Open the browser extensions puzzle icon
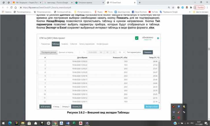The image size is (210, 126). [191, 7]
